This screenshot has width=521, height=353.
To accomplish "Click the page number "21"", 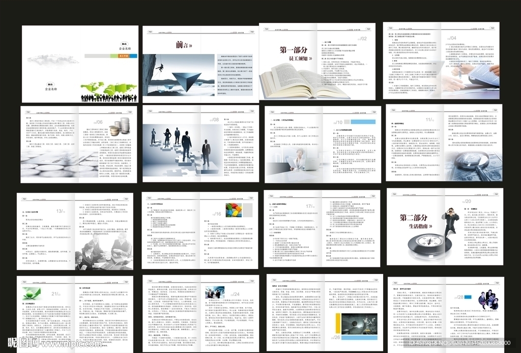I will [54, 294].
